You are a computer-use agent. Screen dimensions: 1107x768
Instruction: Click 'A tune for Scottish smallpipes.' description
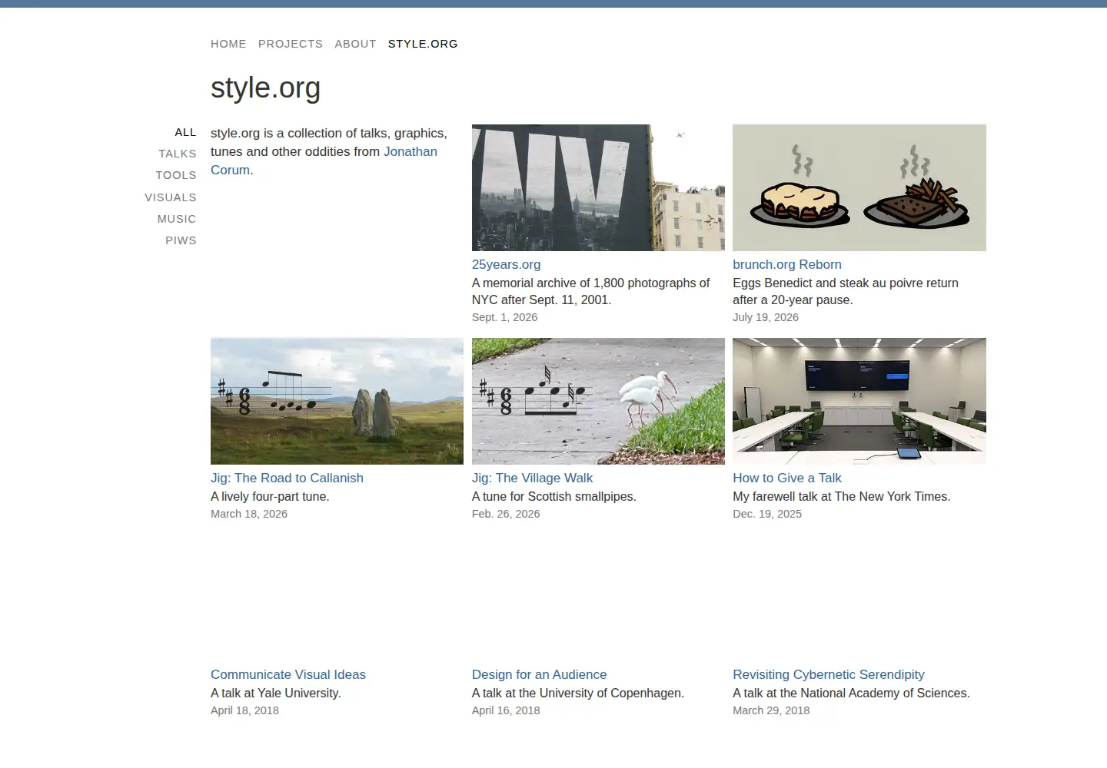click(x=554, y=496)
